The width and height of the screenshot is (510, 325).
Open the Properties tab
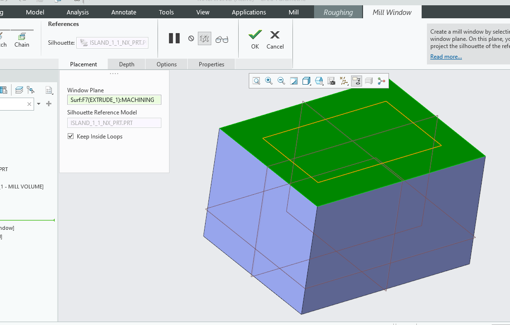(211, 64)
